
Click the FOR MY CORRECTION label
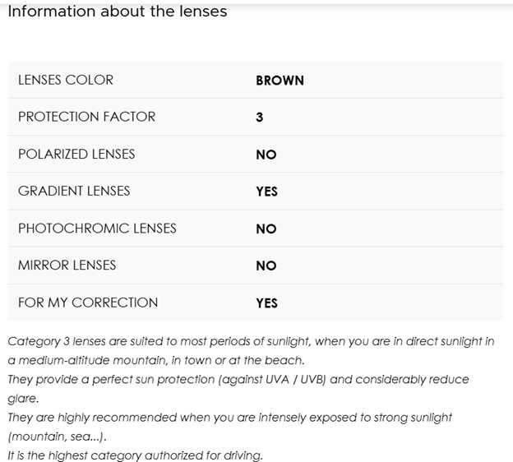tap(88, 303)
